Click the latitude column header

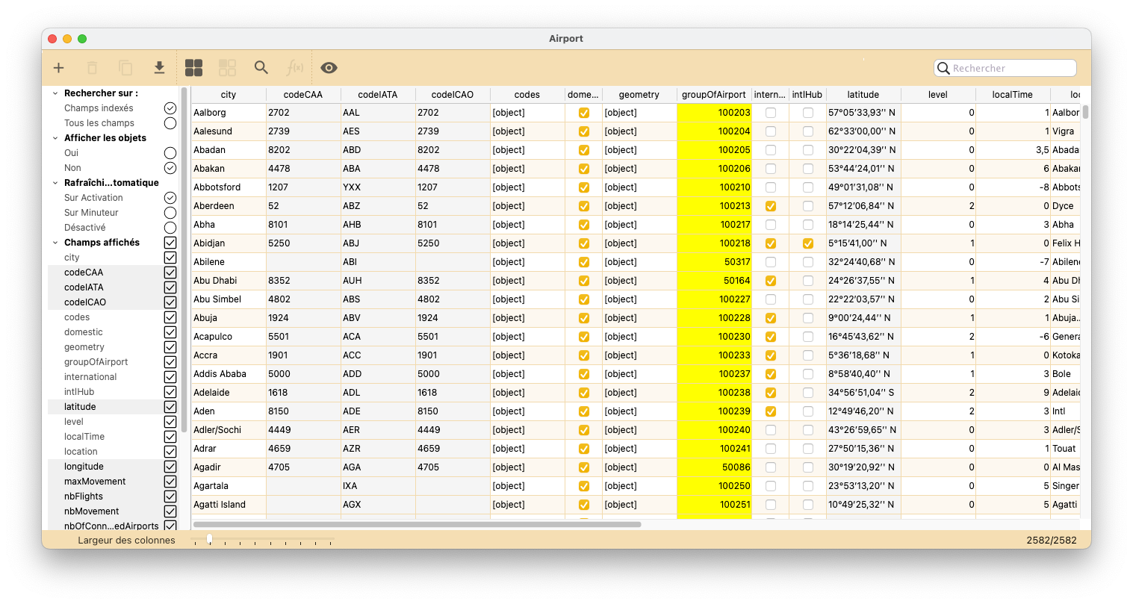coord(863,95)
